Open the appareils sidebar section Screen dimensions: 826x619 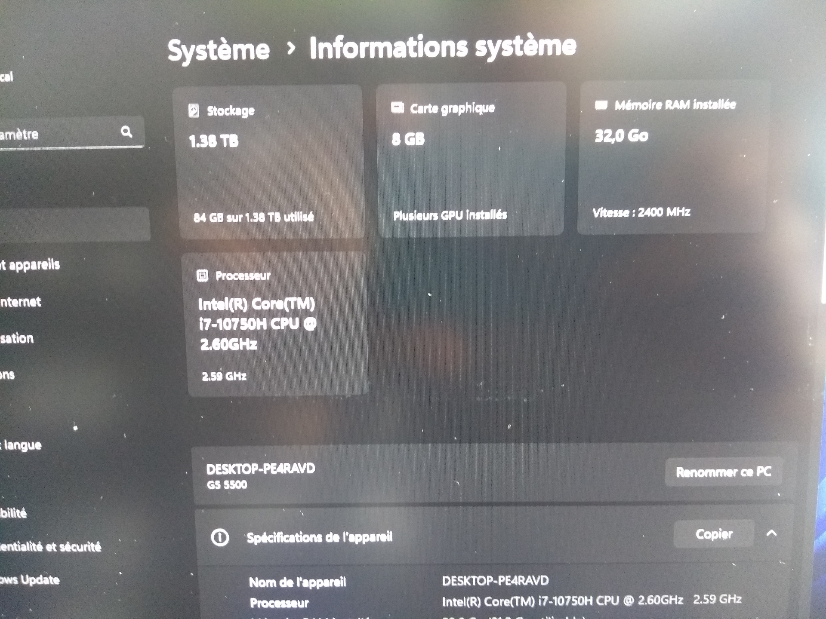[x=32, y=265]
